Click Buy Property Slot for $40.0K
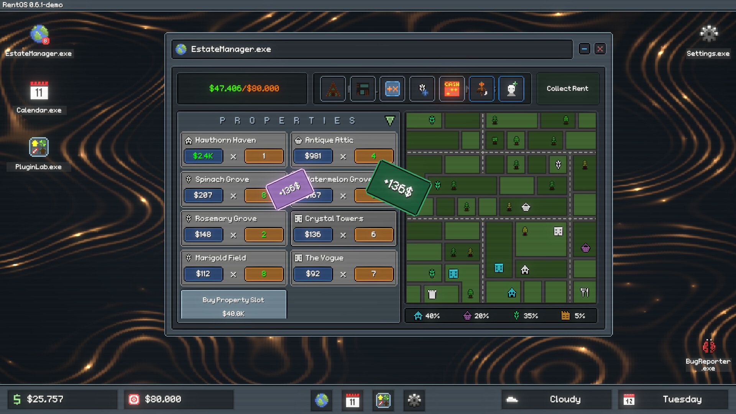This screenshot has height=414, width=736. click(x=233, y=305)
